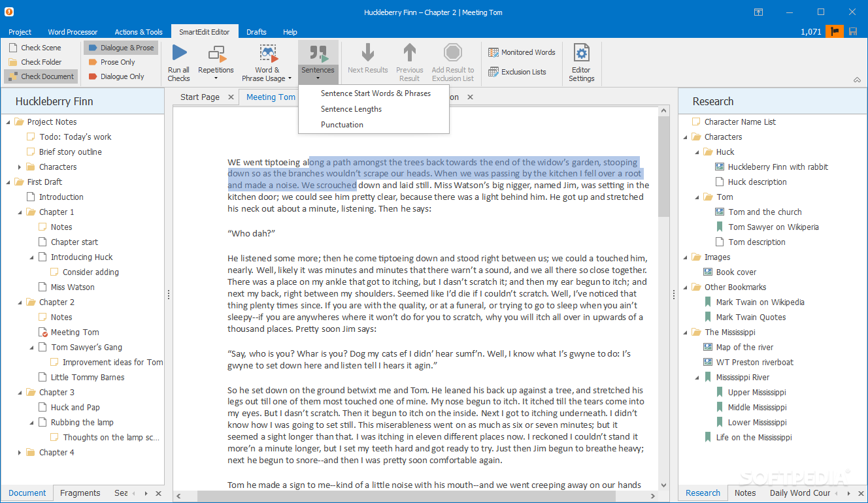The width and height of the screenshot is (868, 503).
Task: Open the Project ribbon tab
Action: click(20, 32)
